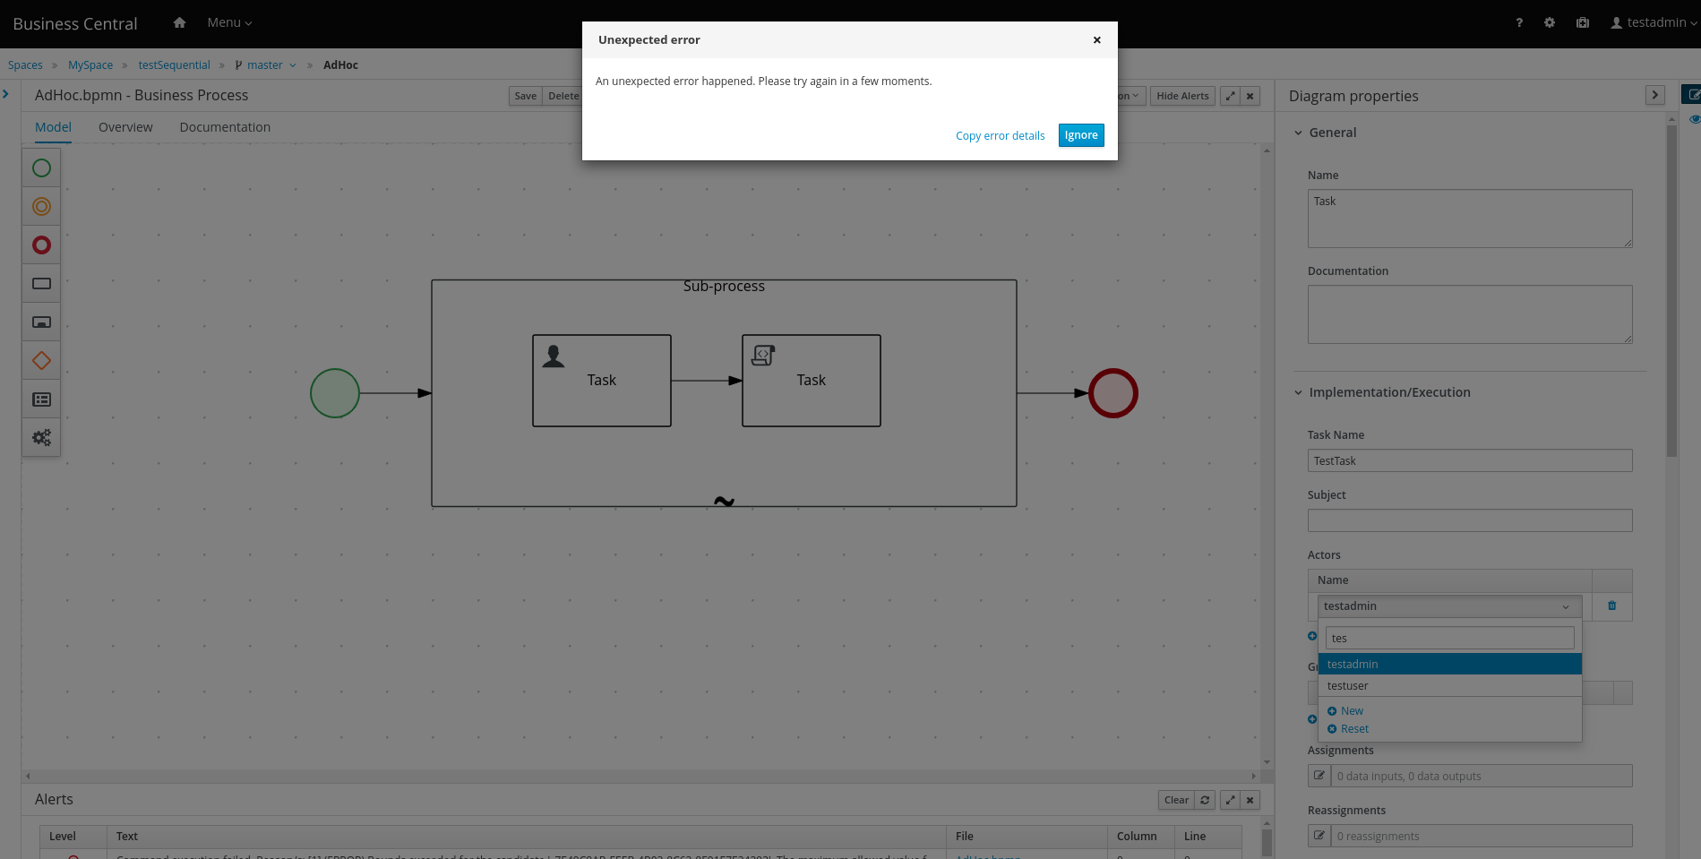This screenshot has width=1701, height=859.
Task: Click the ad-hoc tilde marker on Sub-process
Action: (724, 502)
